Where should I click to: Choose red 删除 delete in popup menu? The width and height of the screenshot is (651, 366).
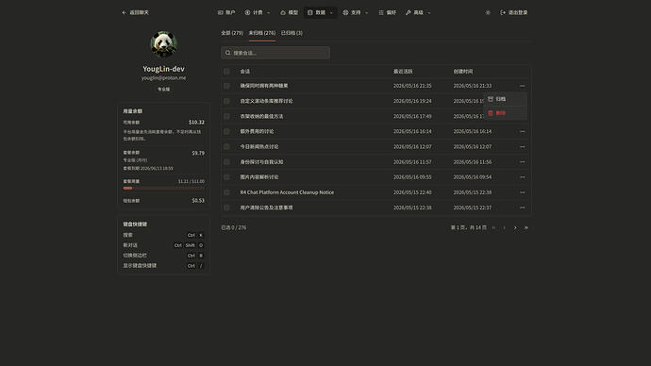506,113
